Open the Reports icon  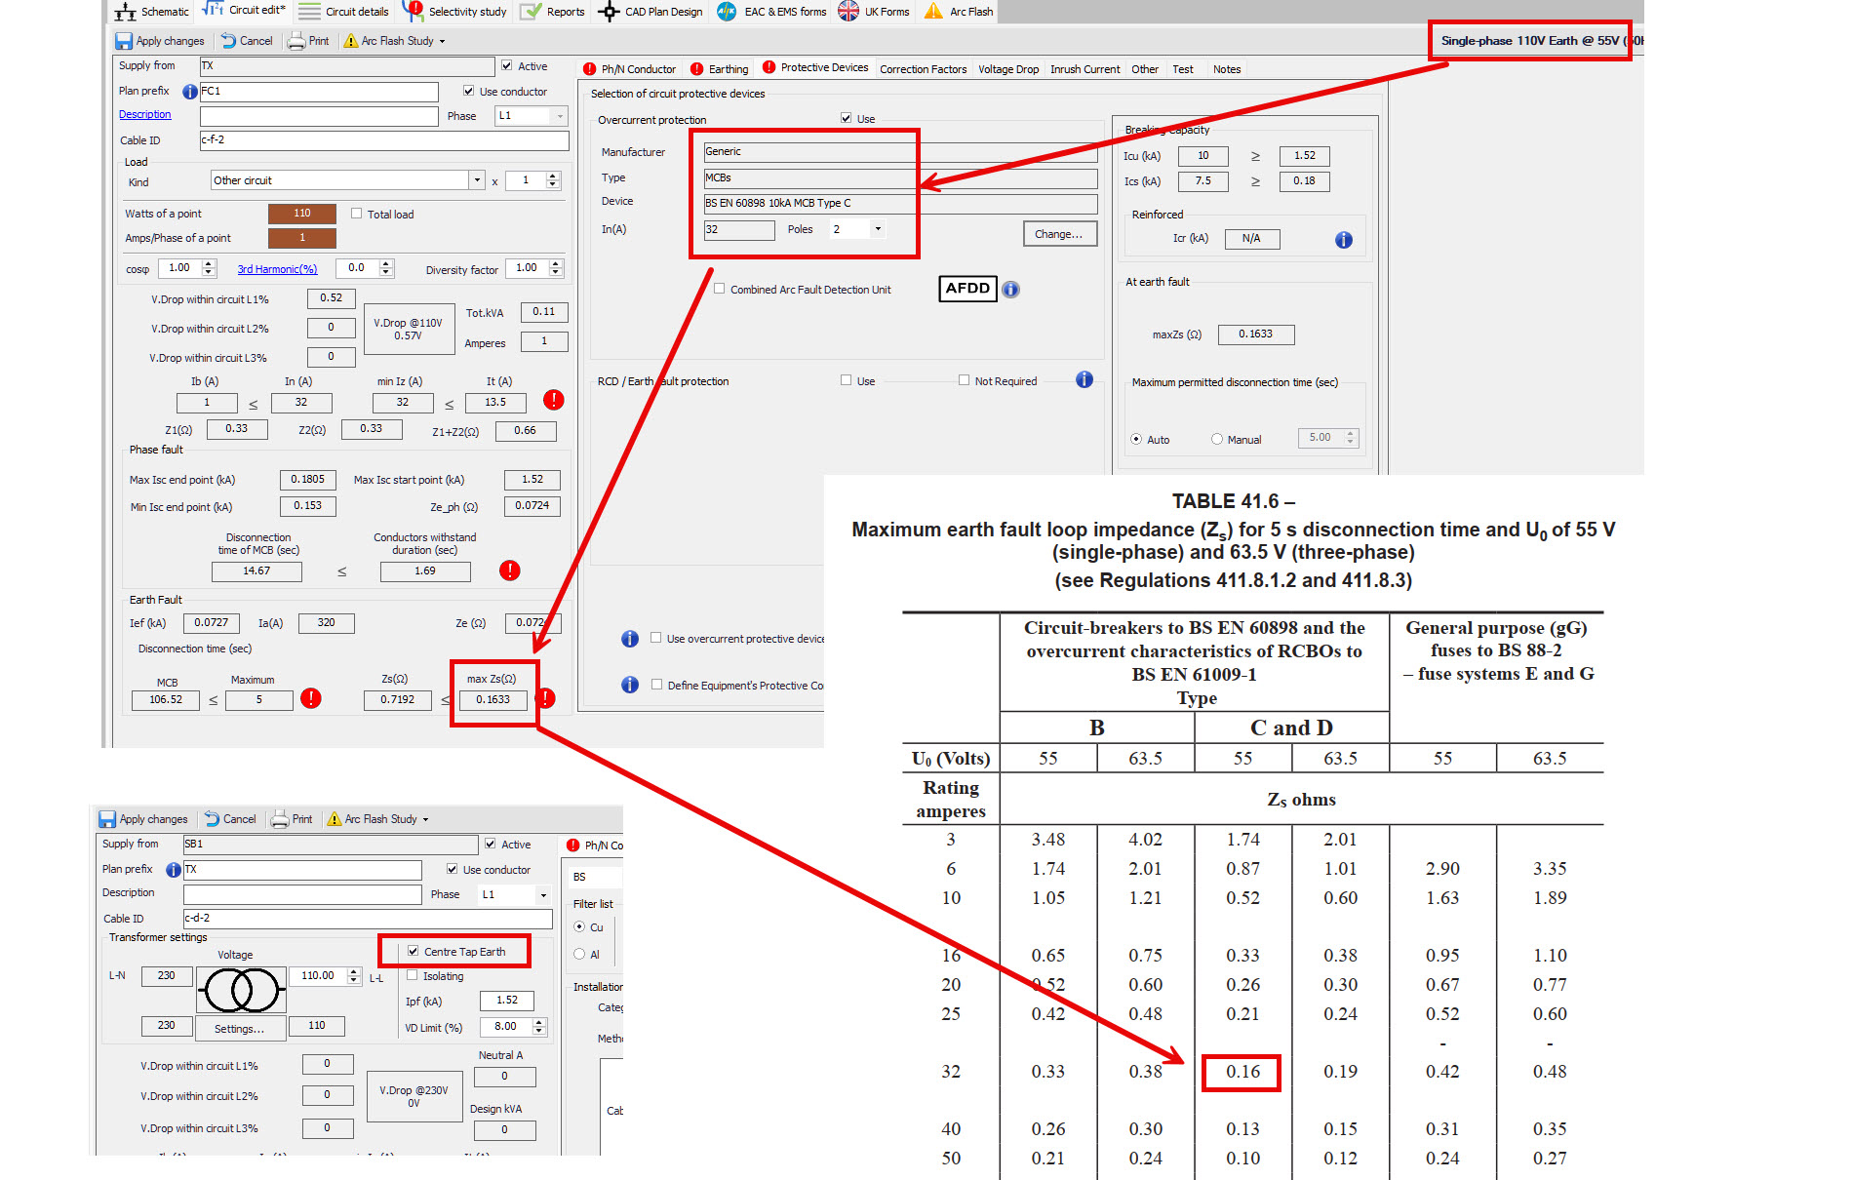[532, 12]
